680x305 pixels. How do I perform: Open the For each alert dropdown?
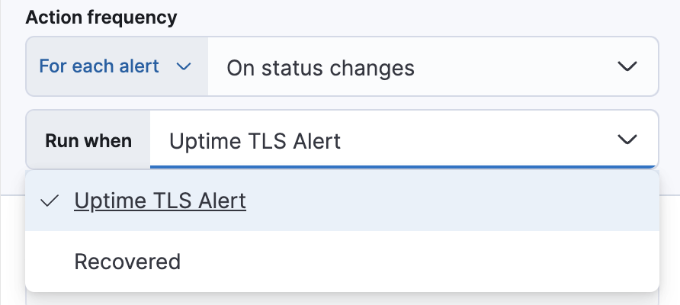[x=116, y=67]
